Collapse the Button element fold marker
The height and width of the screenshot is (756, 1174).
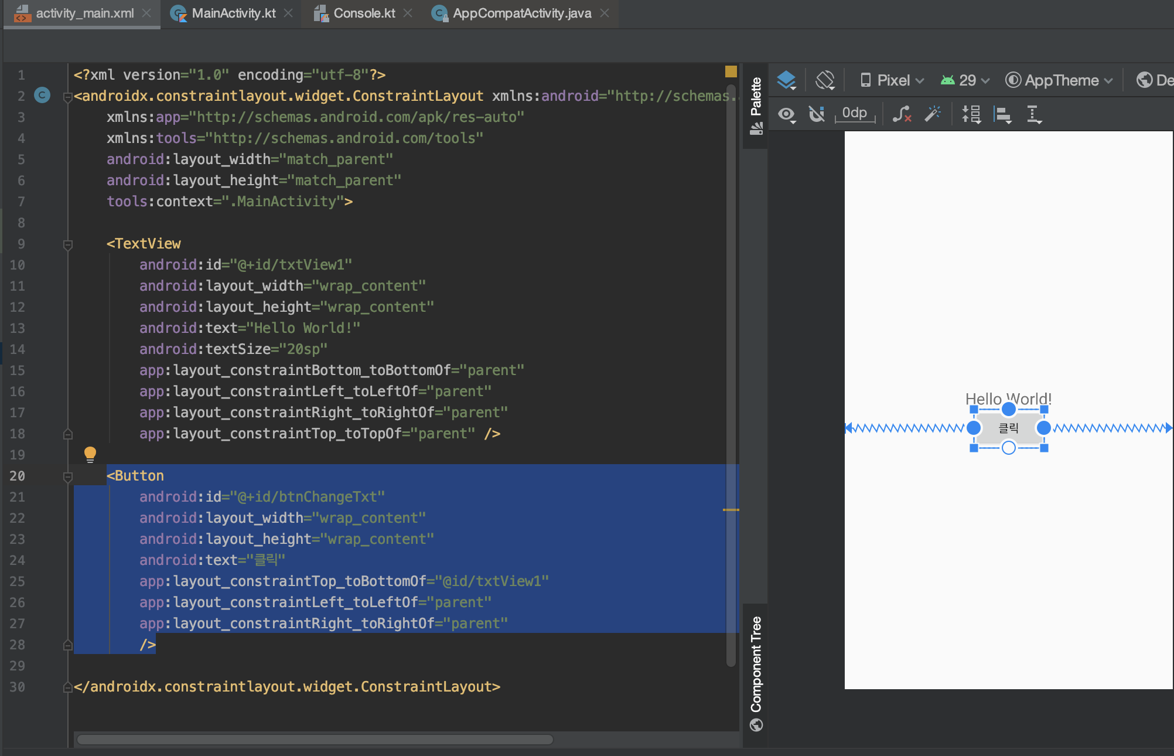point(68,476)
